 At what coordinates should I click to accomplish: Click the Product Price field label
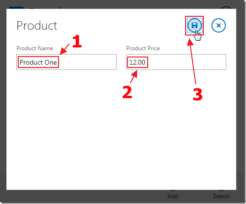click(x=143, y=48)
